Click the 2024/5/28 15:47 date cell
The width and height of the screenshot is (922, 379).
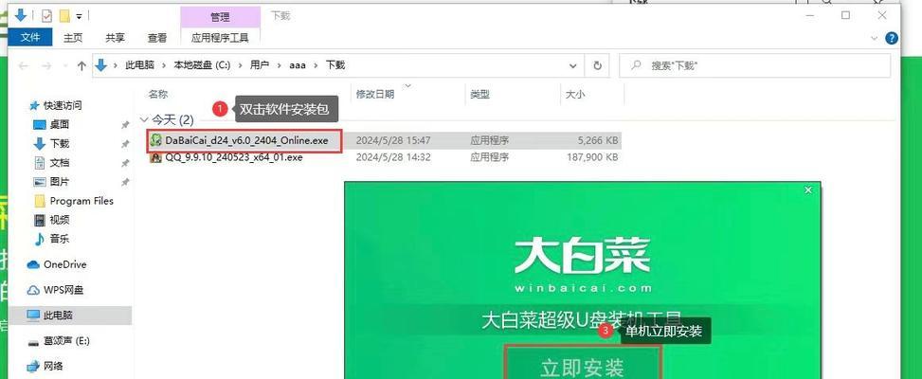pyautogui.click(x=393, y=140)
